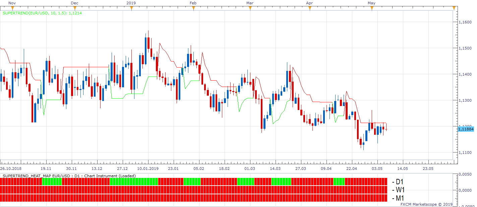
Task: Click the W1 heat map row label
Action: pos(398,190)
